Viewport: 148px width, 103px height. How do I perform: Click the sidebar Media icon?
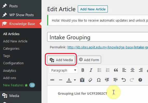[5, 95]
